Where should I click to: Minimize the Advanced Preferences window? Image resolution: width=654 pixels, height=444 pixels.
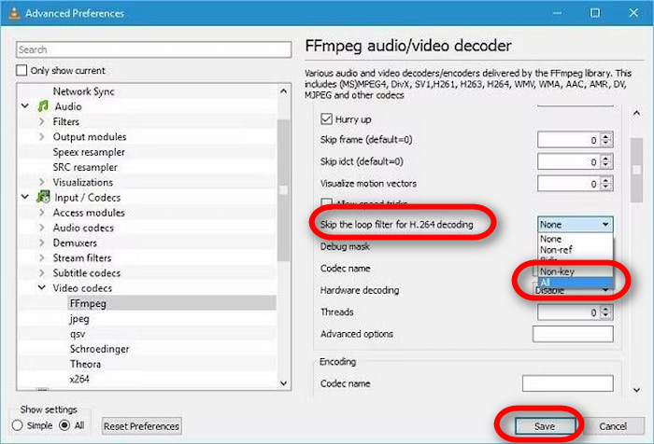click(x=557, y=13)
